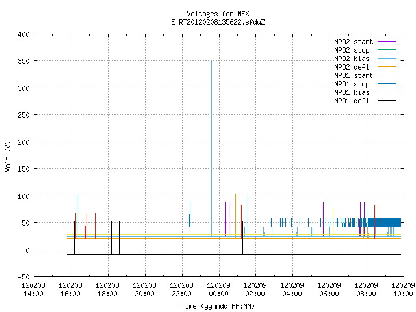The height and width of the screenshot is (312, 416).
Task: Click the 'Voltages for MEX' chart title
Action: (x=218, y=14)
